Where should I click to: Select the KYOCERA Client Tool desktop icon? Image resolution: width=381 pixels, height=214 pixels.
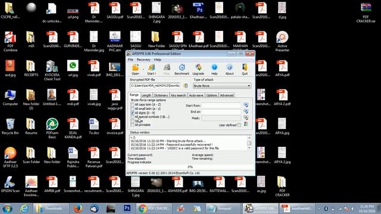(x=52, y=71)
